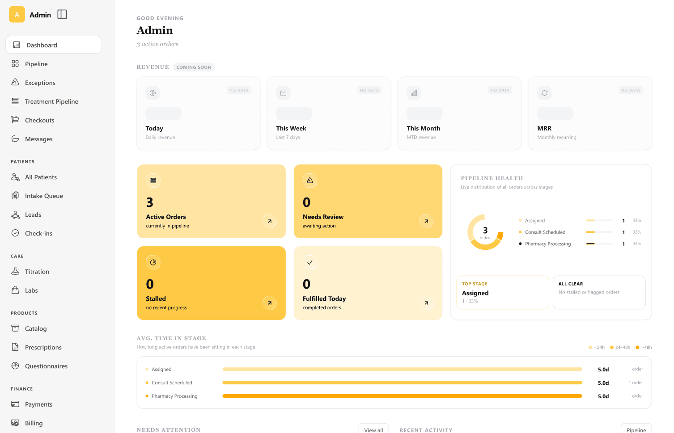Open the arrow on Needs Review card

click(426, 221)
